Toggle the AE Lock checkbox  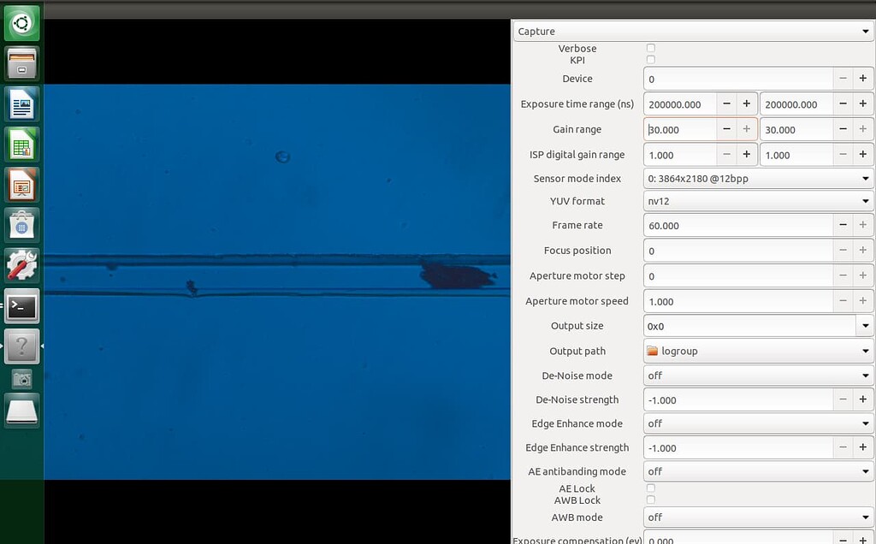tap(650, 488)
